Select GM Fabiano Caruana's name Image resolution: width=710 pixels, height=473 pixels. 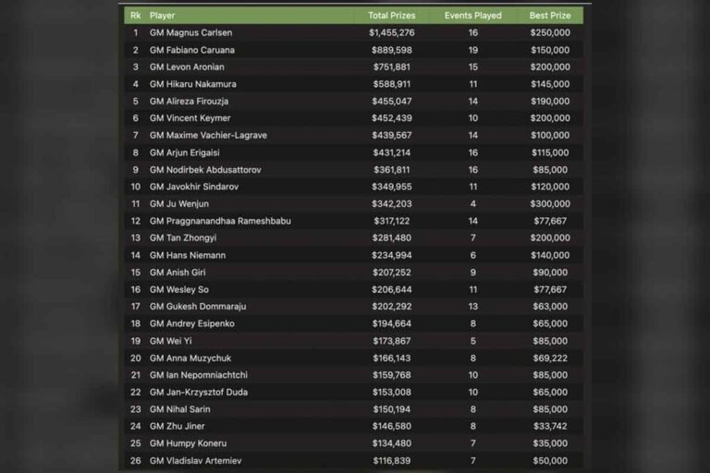[x=191, y=50]
